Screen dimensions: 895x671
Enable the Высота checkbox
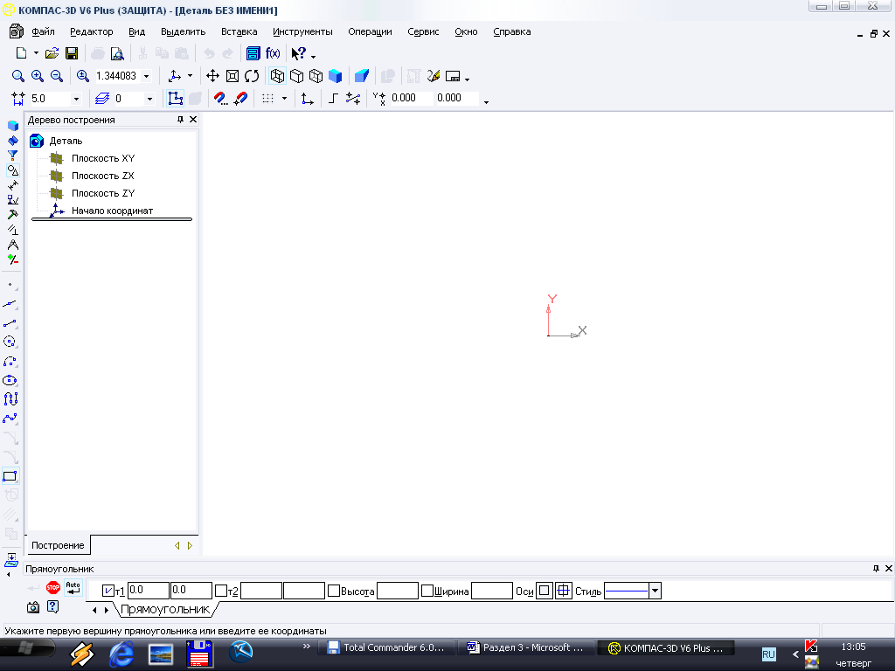[x=334, y=591]
